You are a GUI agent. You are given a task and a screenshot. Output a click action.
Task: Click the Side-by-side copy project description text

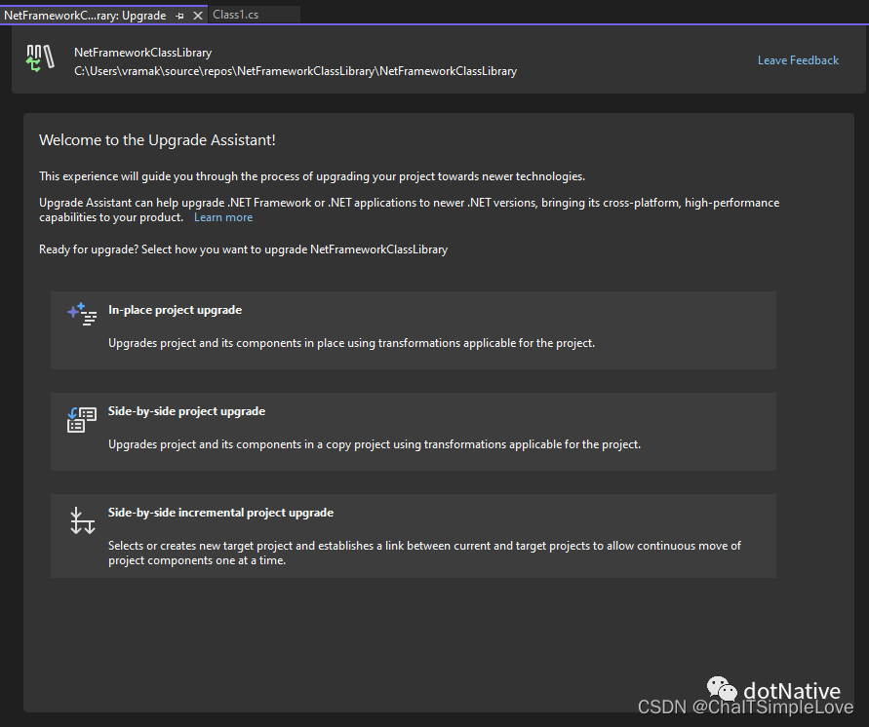[x=375, y=444]
